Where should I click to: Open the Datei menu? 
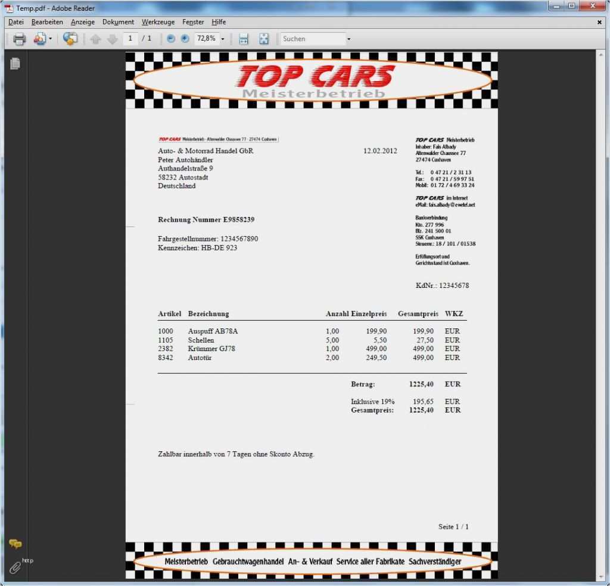[x=15, y=22]
